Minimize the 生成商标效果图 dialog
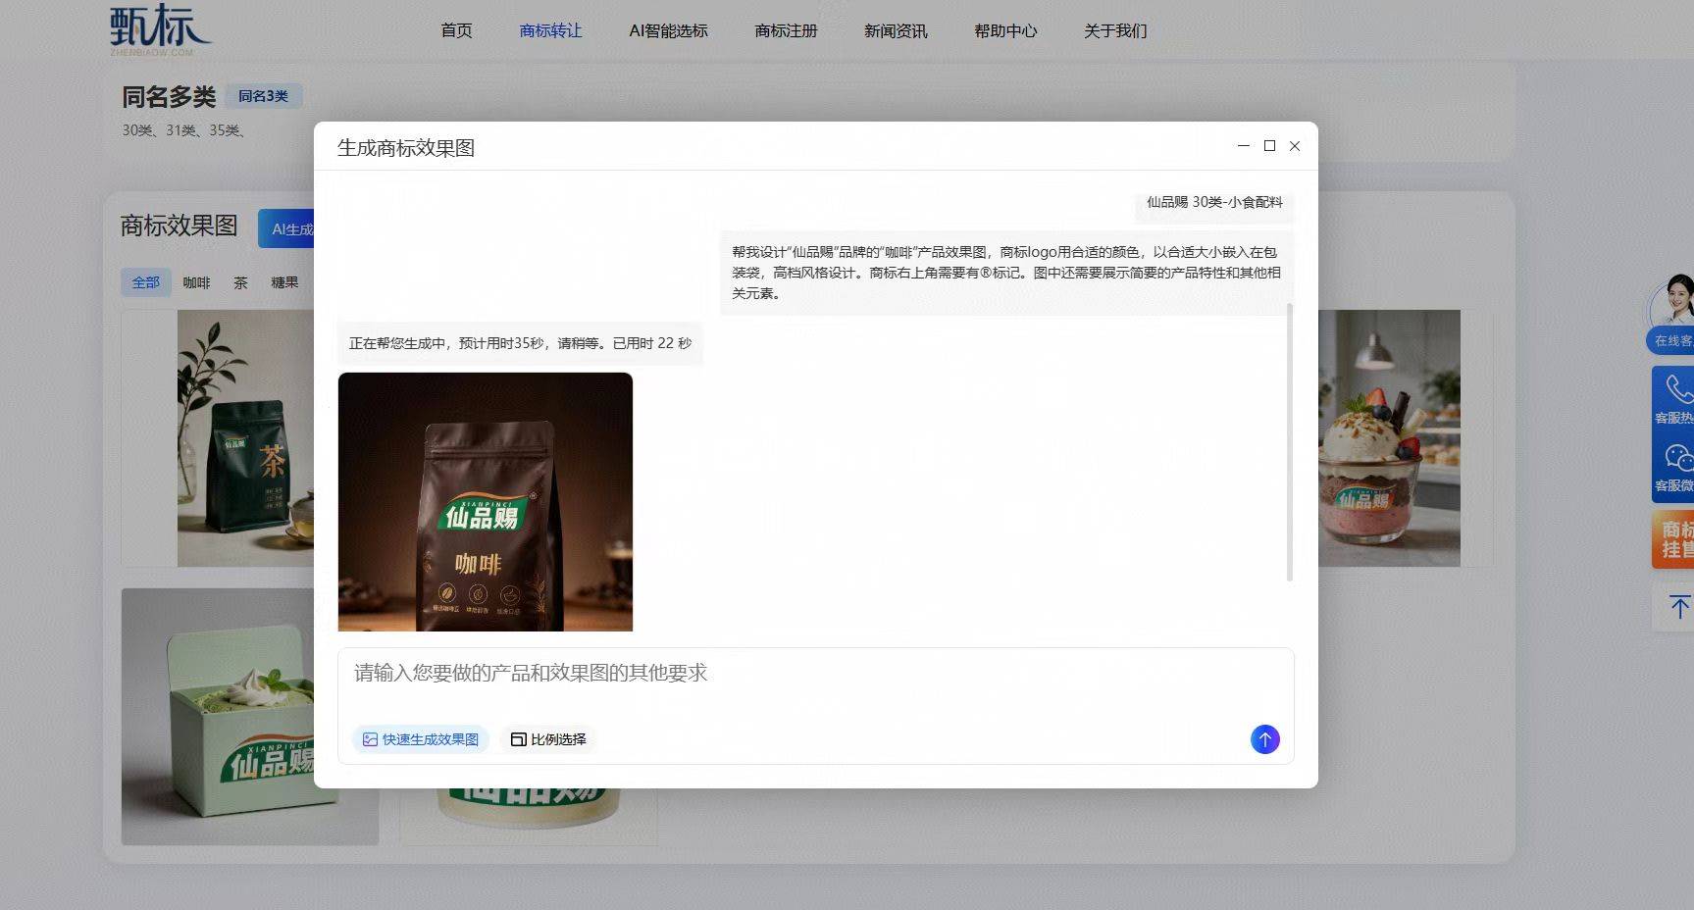Viewport: 1694px width, 910px height. 1244,146
